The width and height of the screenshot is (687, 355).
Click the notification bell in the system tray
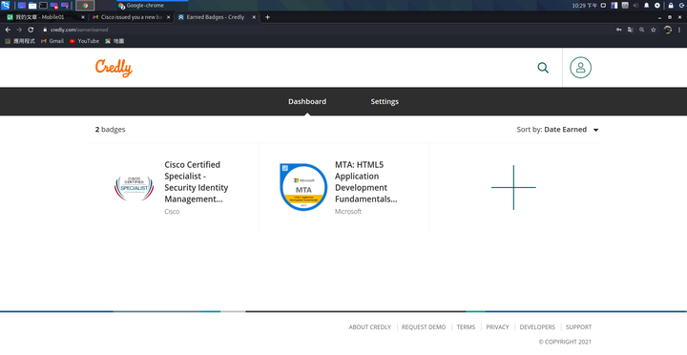[x=646, y=6]
